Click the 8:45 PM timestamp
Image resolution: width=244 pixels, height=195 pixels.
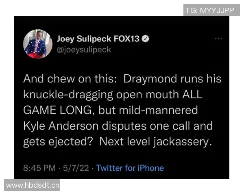[39, 168]
